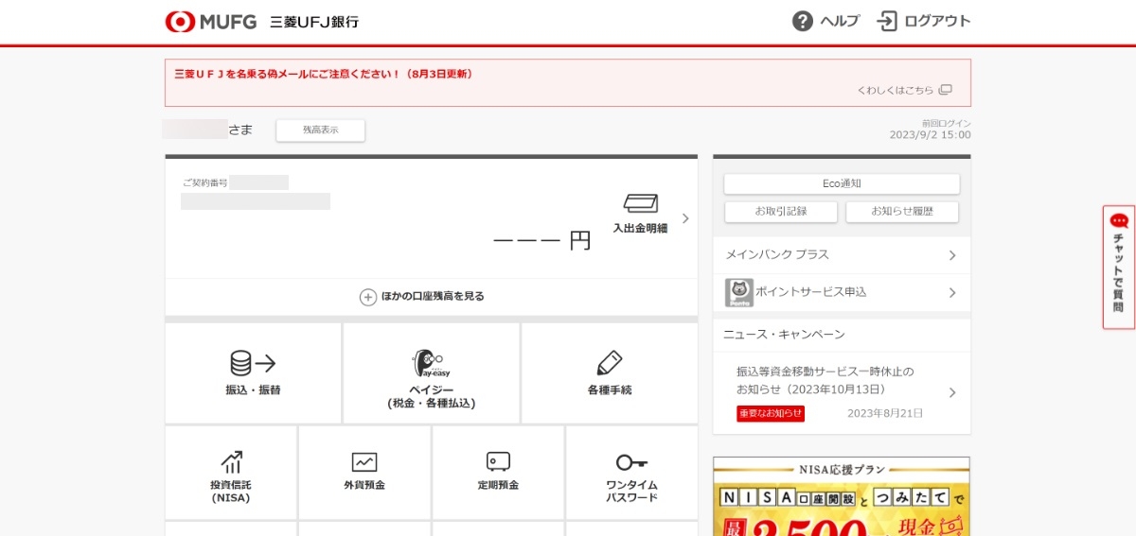The height and width of the screenshot is (536, 1136).
Task: Open お知らせ履歴 button
Action: [x=902, y=212]
